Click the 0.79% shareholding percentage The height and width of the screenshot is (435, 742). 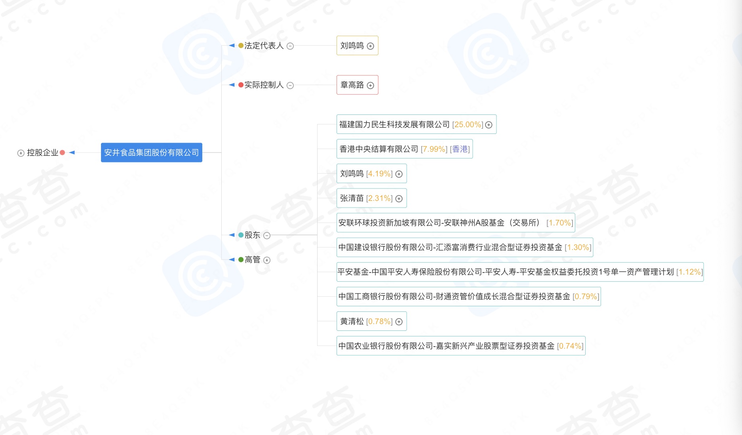coord(586,296)
